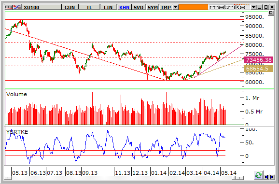Select the GUN period button

pos(70,7)
